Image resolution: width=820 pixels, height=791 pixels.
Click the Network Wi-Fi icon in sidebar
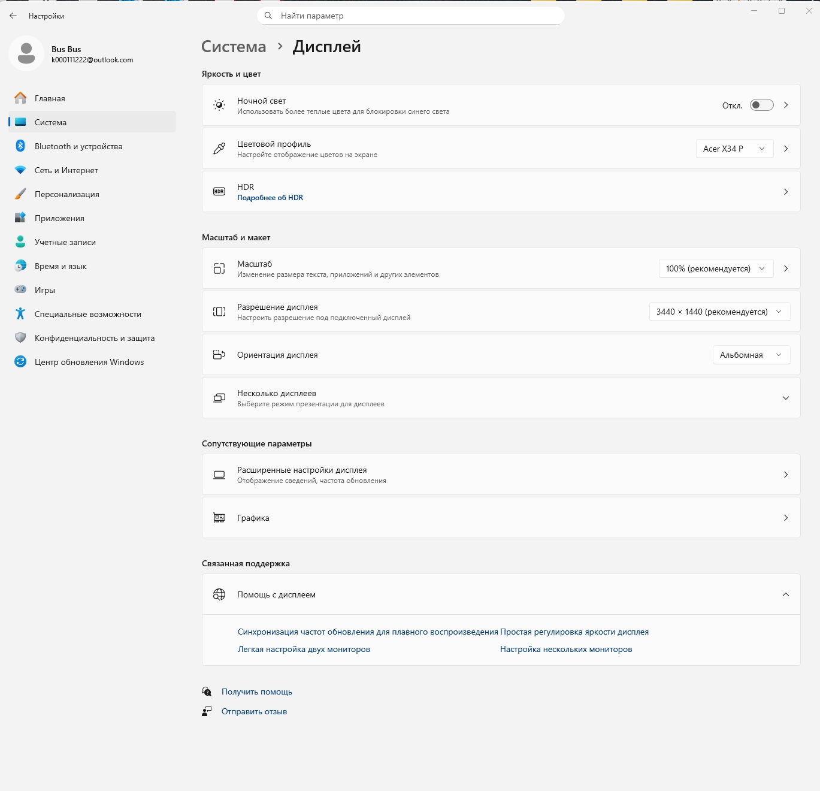coord(20,170)
